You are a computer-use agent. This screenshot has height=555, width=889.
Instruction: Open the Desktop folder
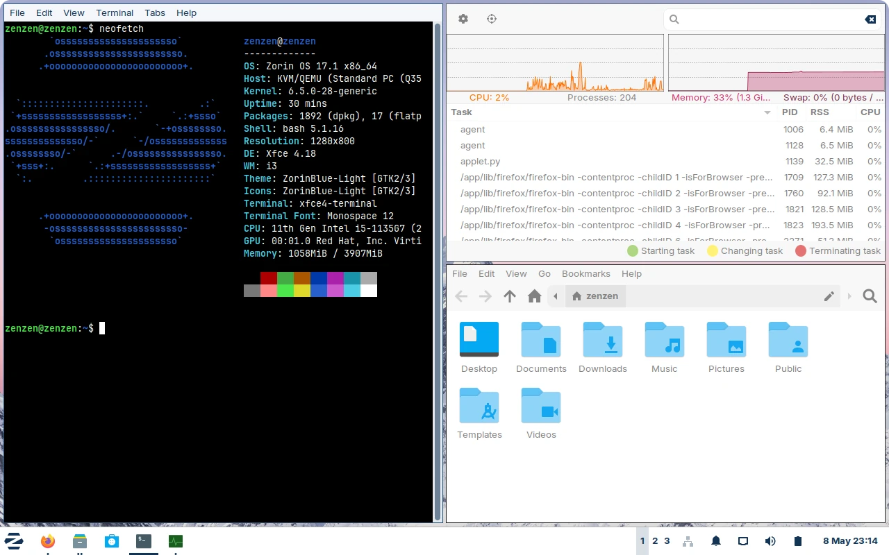click(x=479, y=348)
